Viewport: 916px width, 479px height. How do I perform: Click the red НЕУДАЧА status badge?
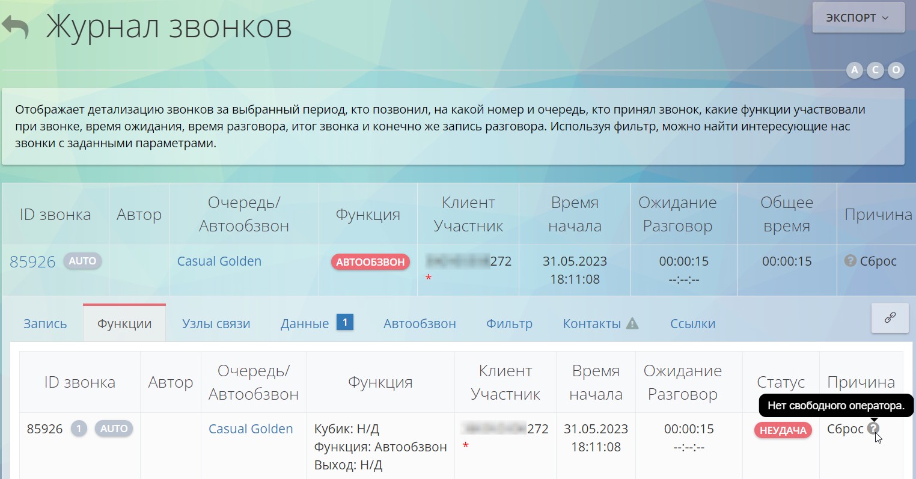click(x=783, y=430)
